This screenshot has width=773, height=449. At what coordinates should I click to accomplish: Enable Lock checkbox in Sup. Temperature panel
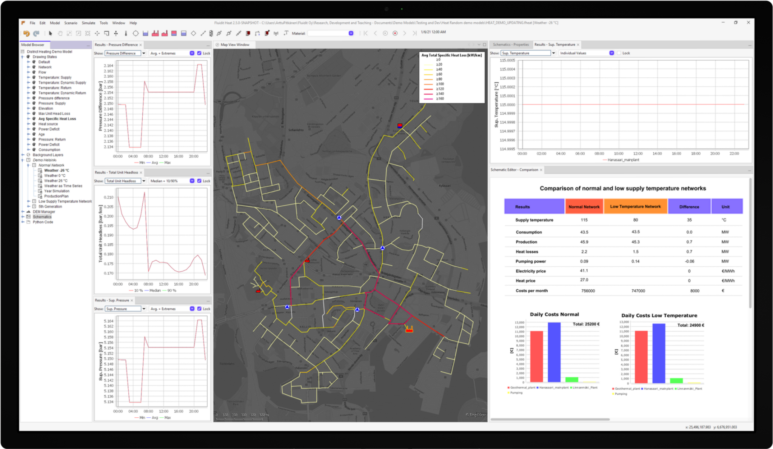tap(619, 53)
